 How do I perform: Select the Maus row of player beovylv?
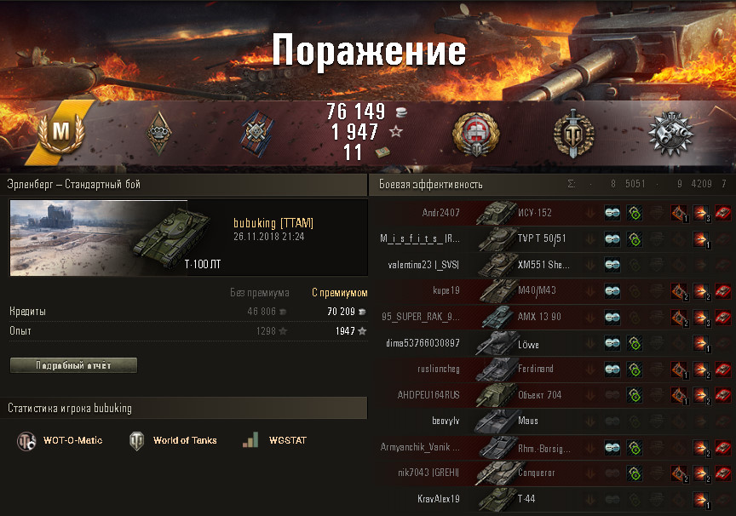point(554,421)
